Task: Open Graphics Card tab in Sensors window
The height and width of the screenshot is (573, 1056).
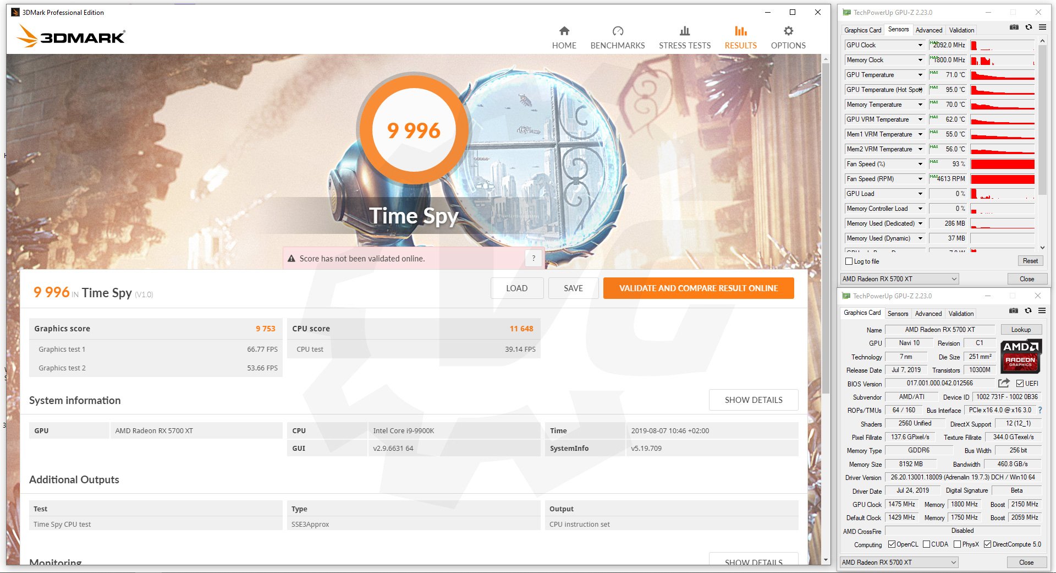Action: (x=862, y=30)
